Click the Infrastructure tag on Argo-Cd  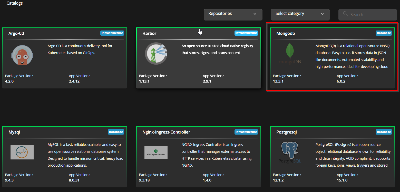point(112,33)
